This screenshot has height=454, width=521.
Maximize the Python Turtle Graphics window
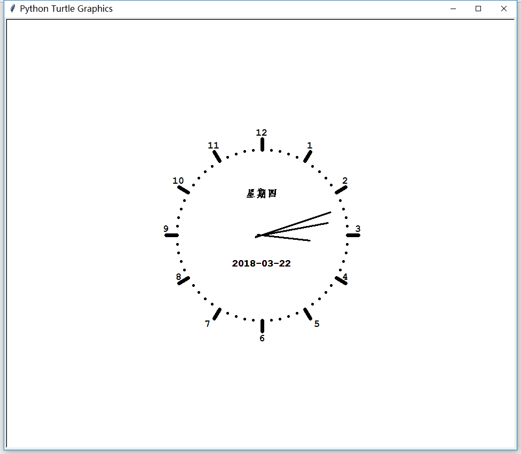coord(478,9)
